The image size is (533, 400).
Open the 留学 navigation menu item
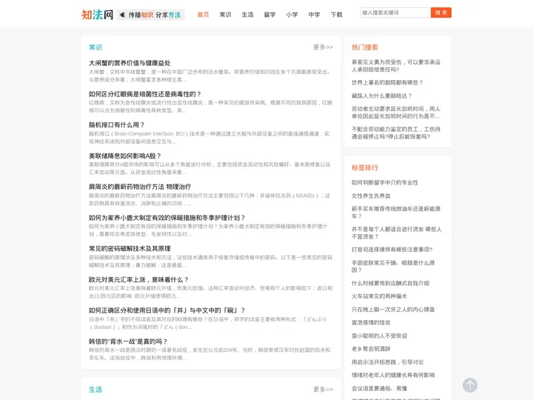pyautogui.click(x=269, y=15)
